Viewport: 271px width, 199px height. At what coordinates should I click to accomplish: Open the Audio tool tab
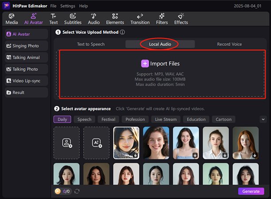[94, 19]
